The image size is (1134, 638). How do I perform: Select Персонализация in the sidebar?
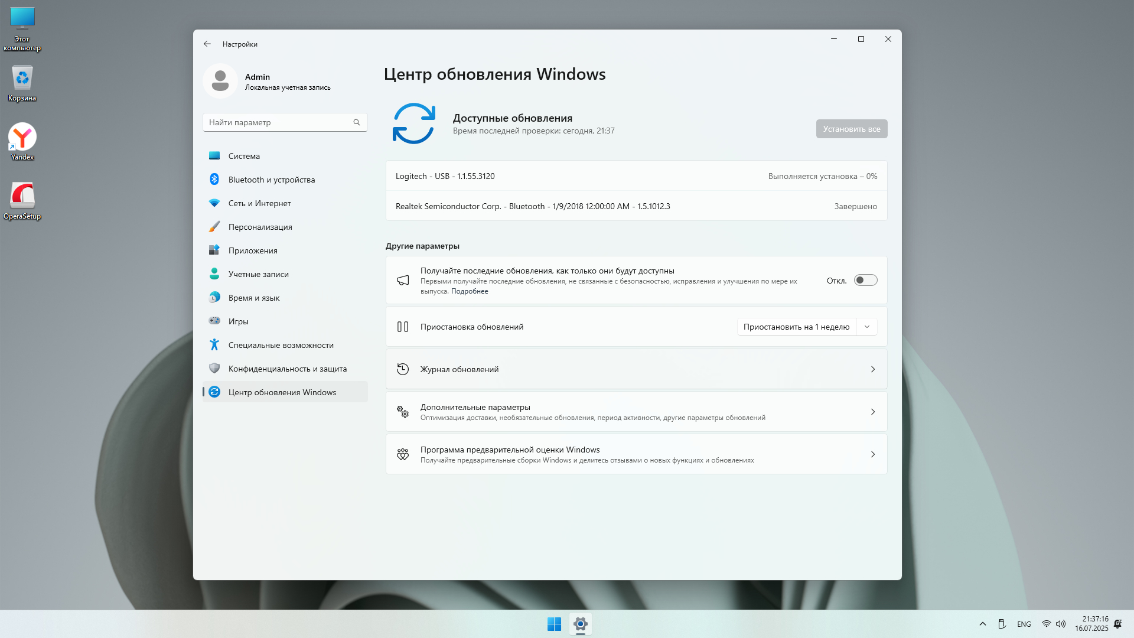tap(260, 227)
